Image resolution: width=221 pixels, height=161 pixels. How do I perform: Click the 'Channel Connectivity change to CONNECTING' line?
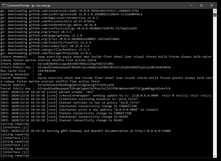[66, 113]
